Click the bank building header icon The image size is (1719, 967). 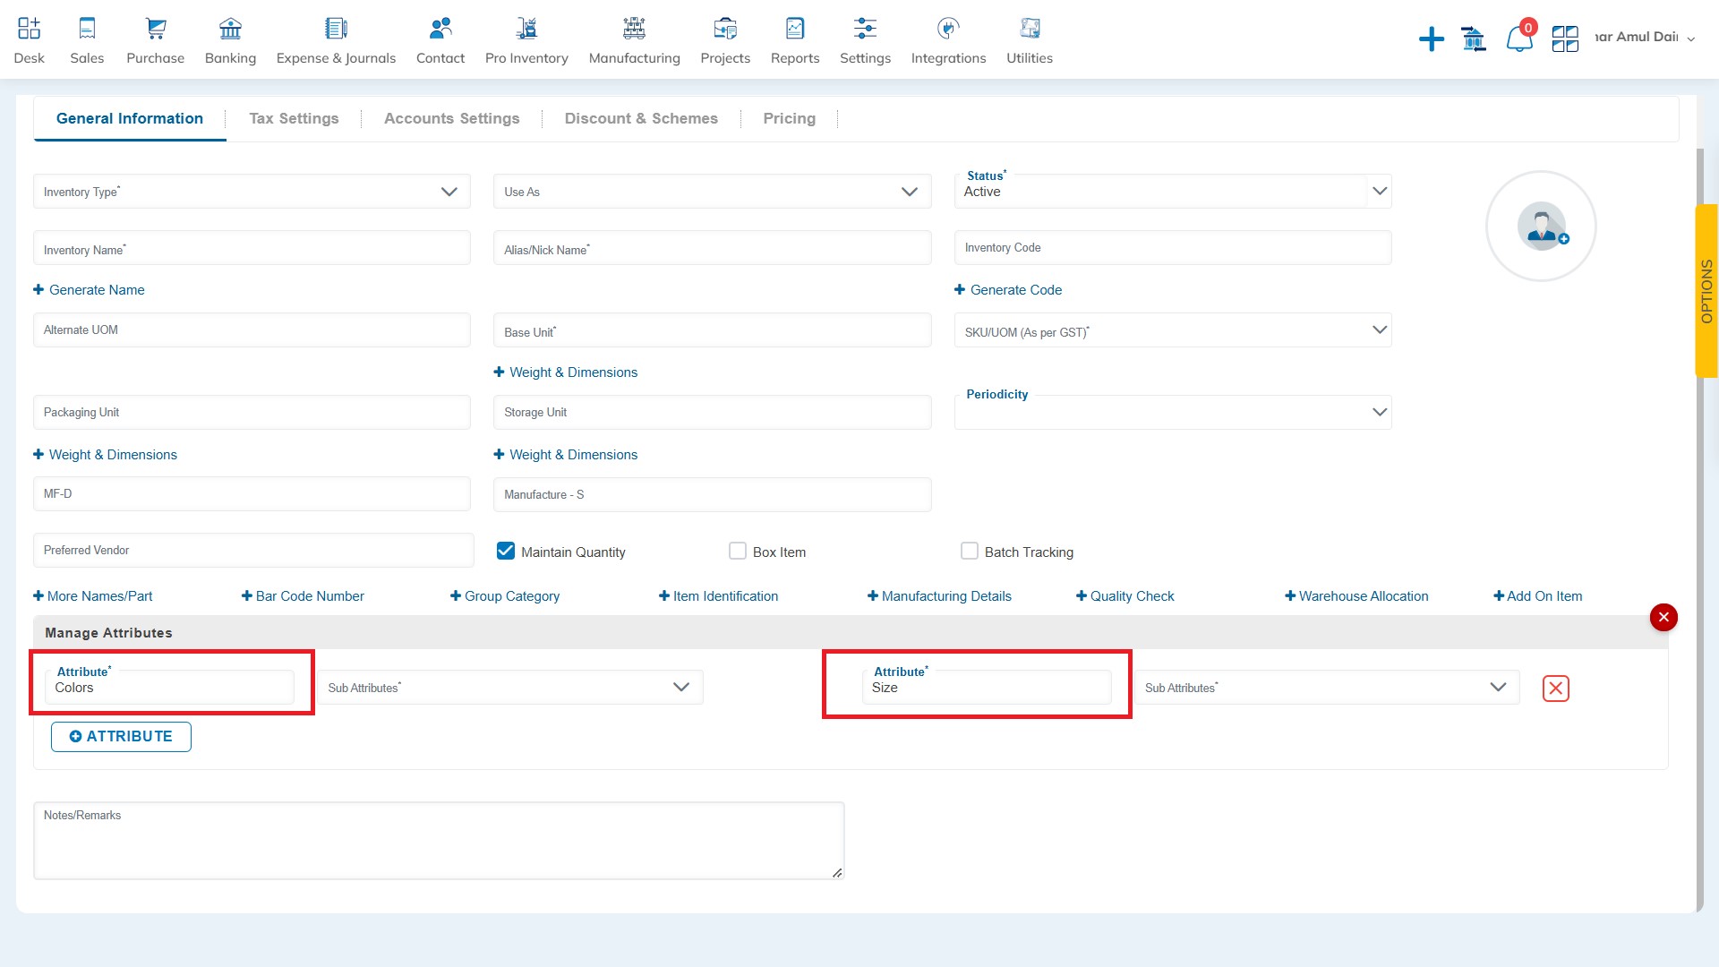tap(1474, 39)
